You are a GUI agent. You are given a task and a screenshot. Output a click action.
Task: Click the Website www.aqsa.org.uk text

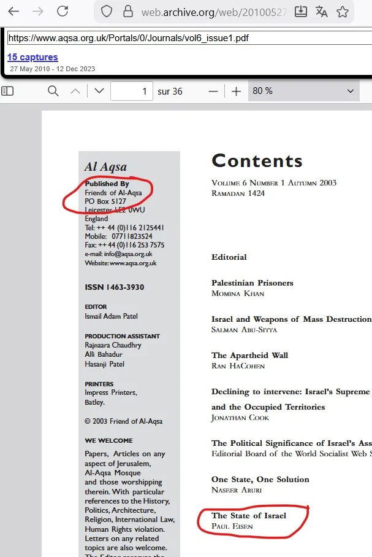click(x=121, y=263)
